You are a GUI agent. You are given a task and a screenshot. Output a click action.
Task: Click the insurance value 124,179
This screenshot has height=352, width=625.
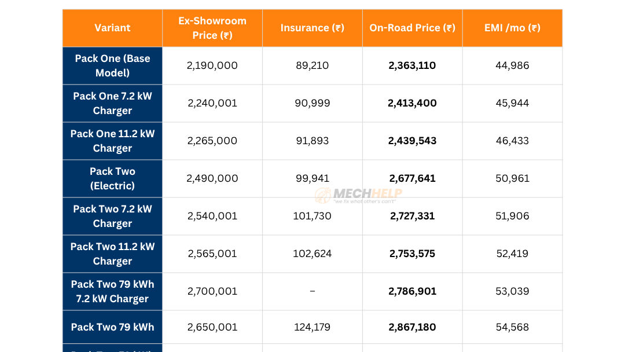tap(312, 327)
